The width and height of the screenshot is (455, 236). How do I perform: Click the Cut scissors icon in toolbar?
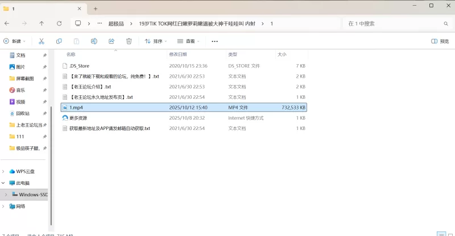click(x=42, y=41)
